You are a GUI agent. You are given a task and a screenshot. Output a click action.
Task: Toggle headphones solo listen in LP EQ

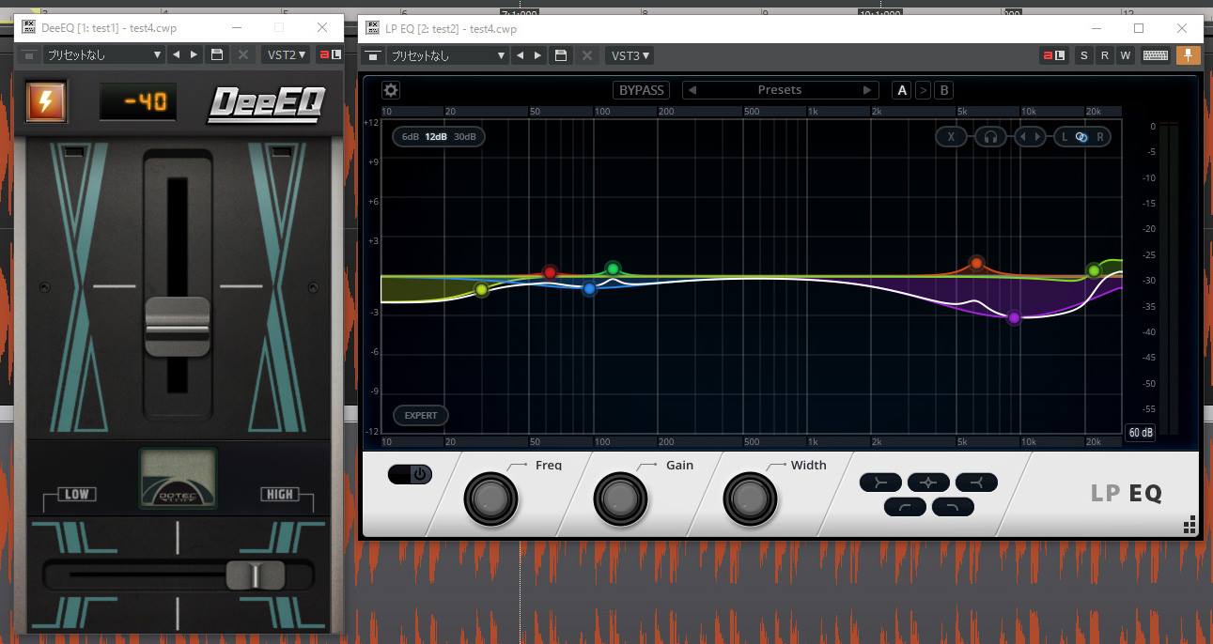[990, 137]
